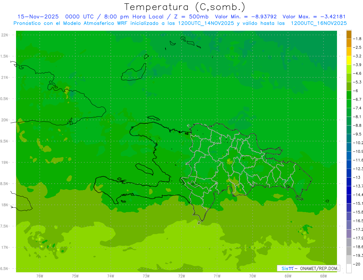
Task: Click the title "Temperatura (C,somb.)"
Action: pos(185,7)
